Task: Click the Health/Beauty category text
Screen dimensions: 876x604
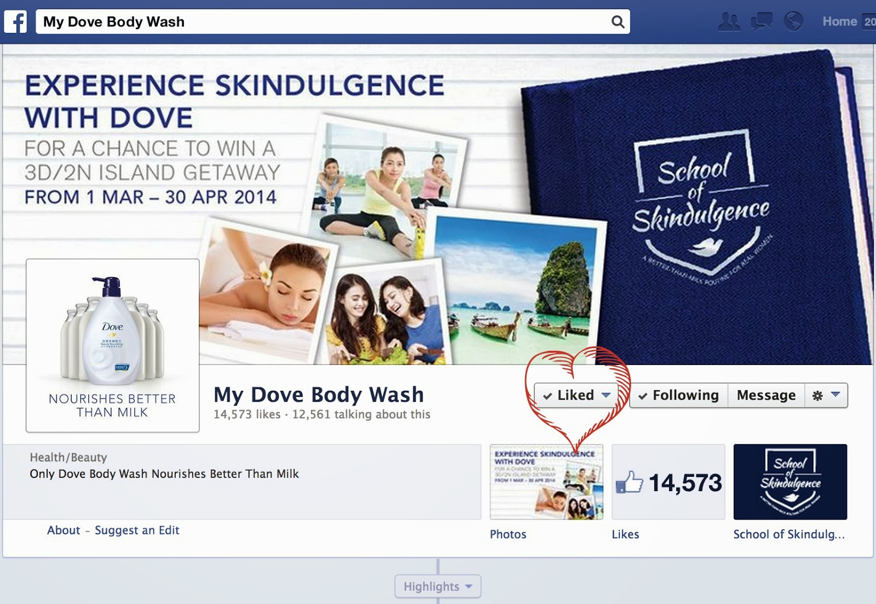Action: tap(68, 458)
